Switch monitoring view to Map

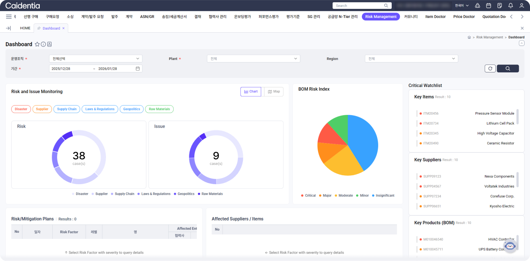(x=274, y=92)
